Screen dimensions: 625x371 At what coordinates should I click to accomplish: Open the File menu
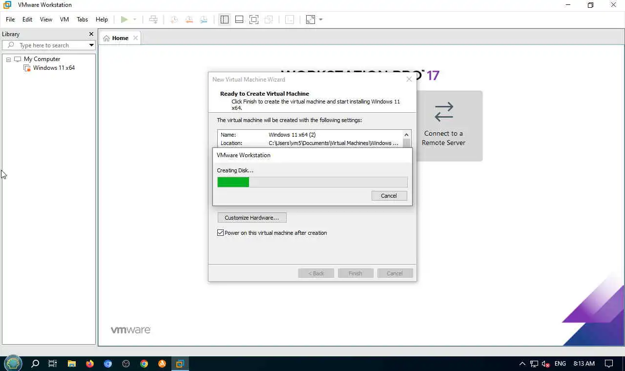(x=10, y=20)
